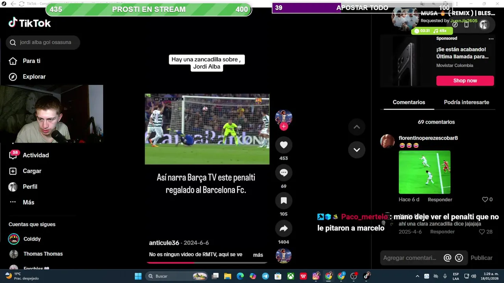Share the video with arrow icon
Viewport: 504px width, 283px height.
click(x=283, y=229)
